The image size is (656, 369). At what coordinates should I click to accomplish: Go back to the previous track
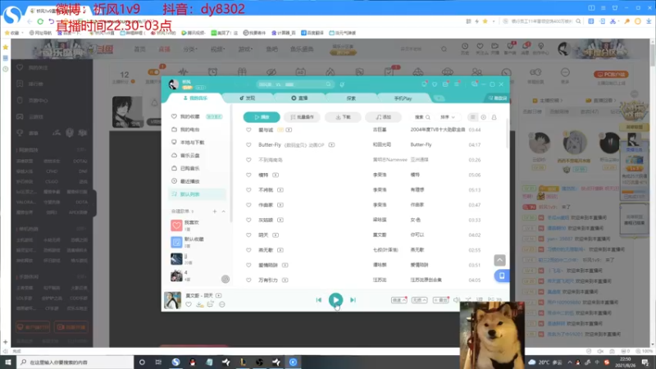(x=319, y=300)
